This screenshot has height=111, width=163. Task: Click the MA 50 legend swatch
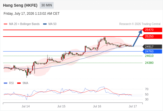coord(45,24)
